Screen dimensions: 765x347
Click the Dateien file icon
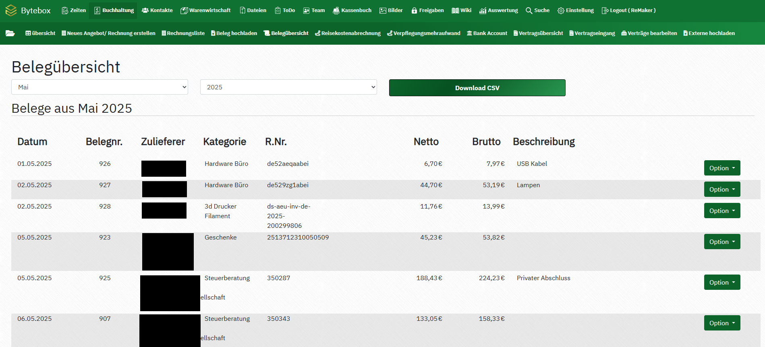[x=243, y=10]
